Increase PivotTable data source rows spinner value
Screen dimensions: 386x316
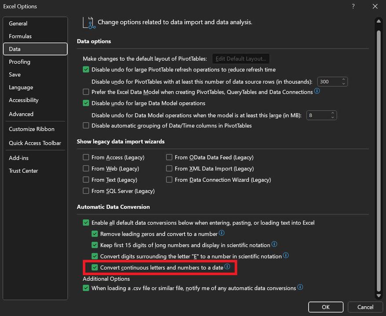coord(344,80)
